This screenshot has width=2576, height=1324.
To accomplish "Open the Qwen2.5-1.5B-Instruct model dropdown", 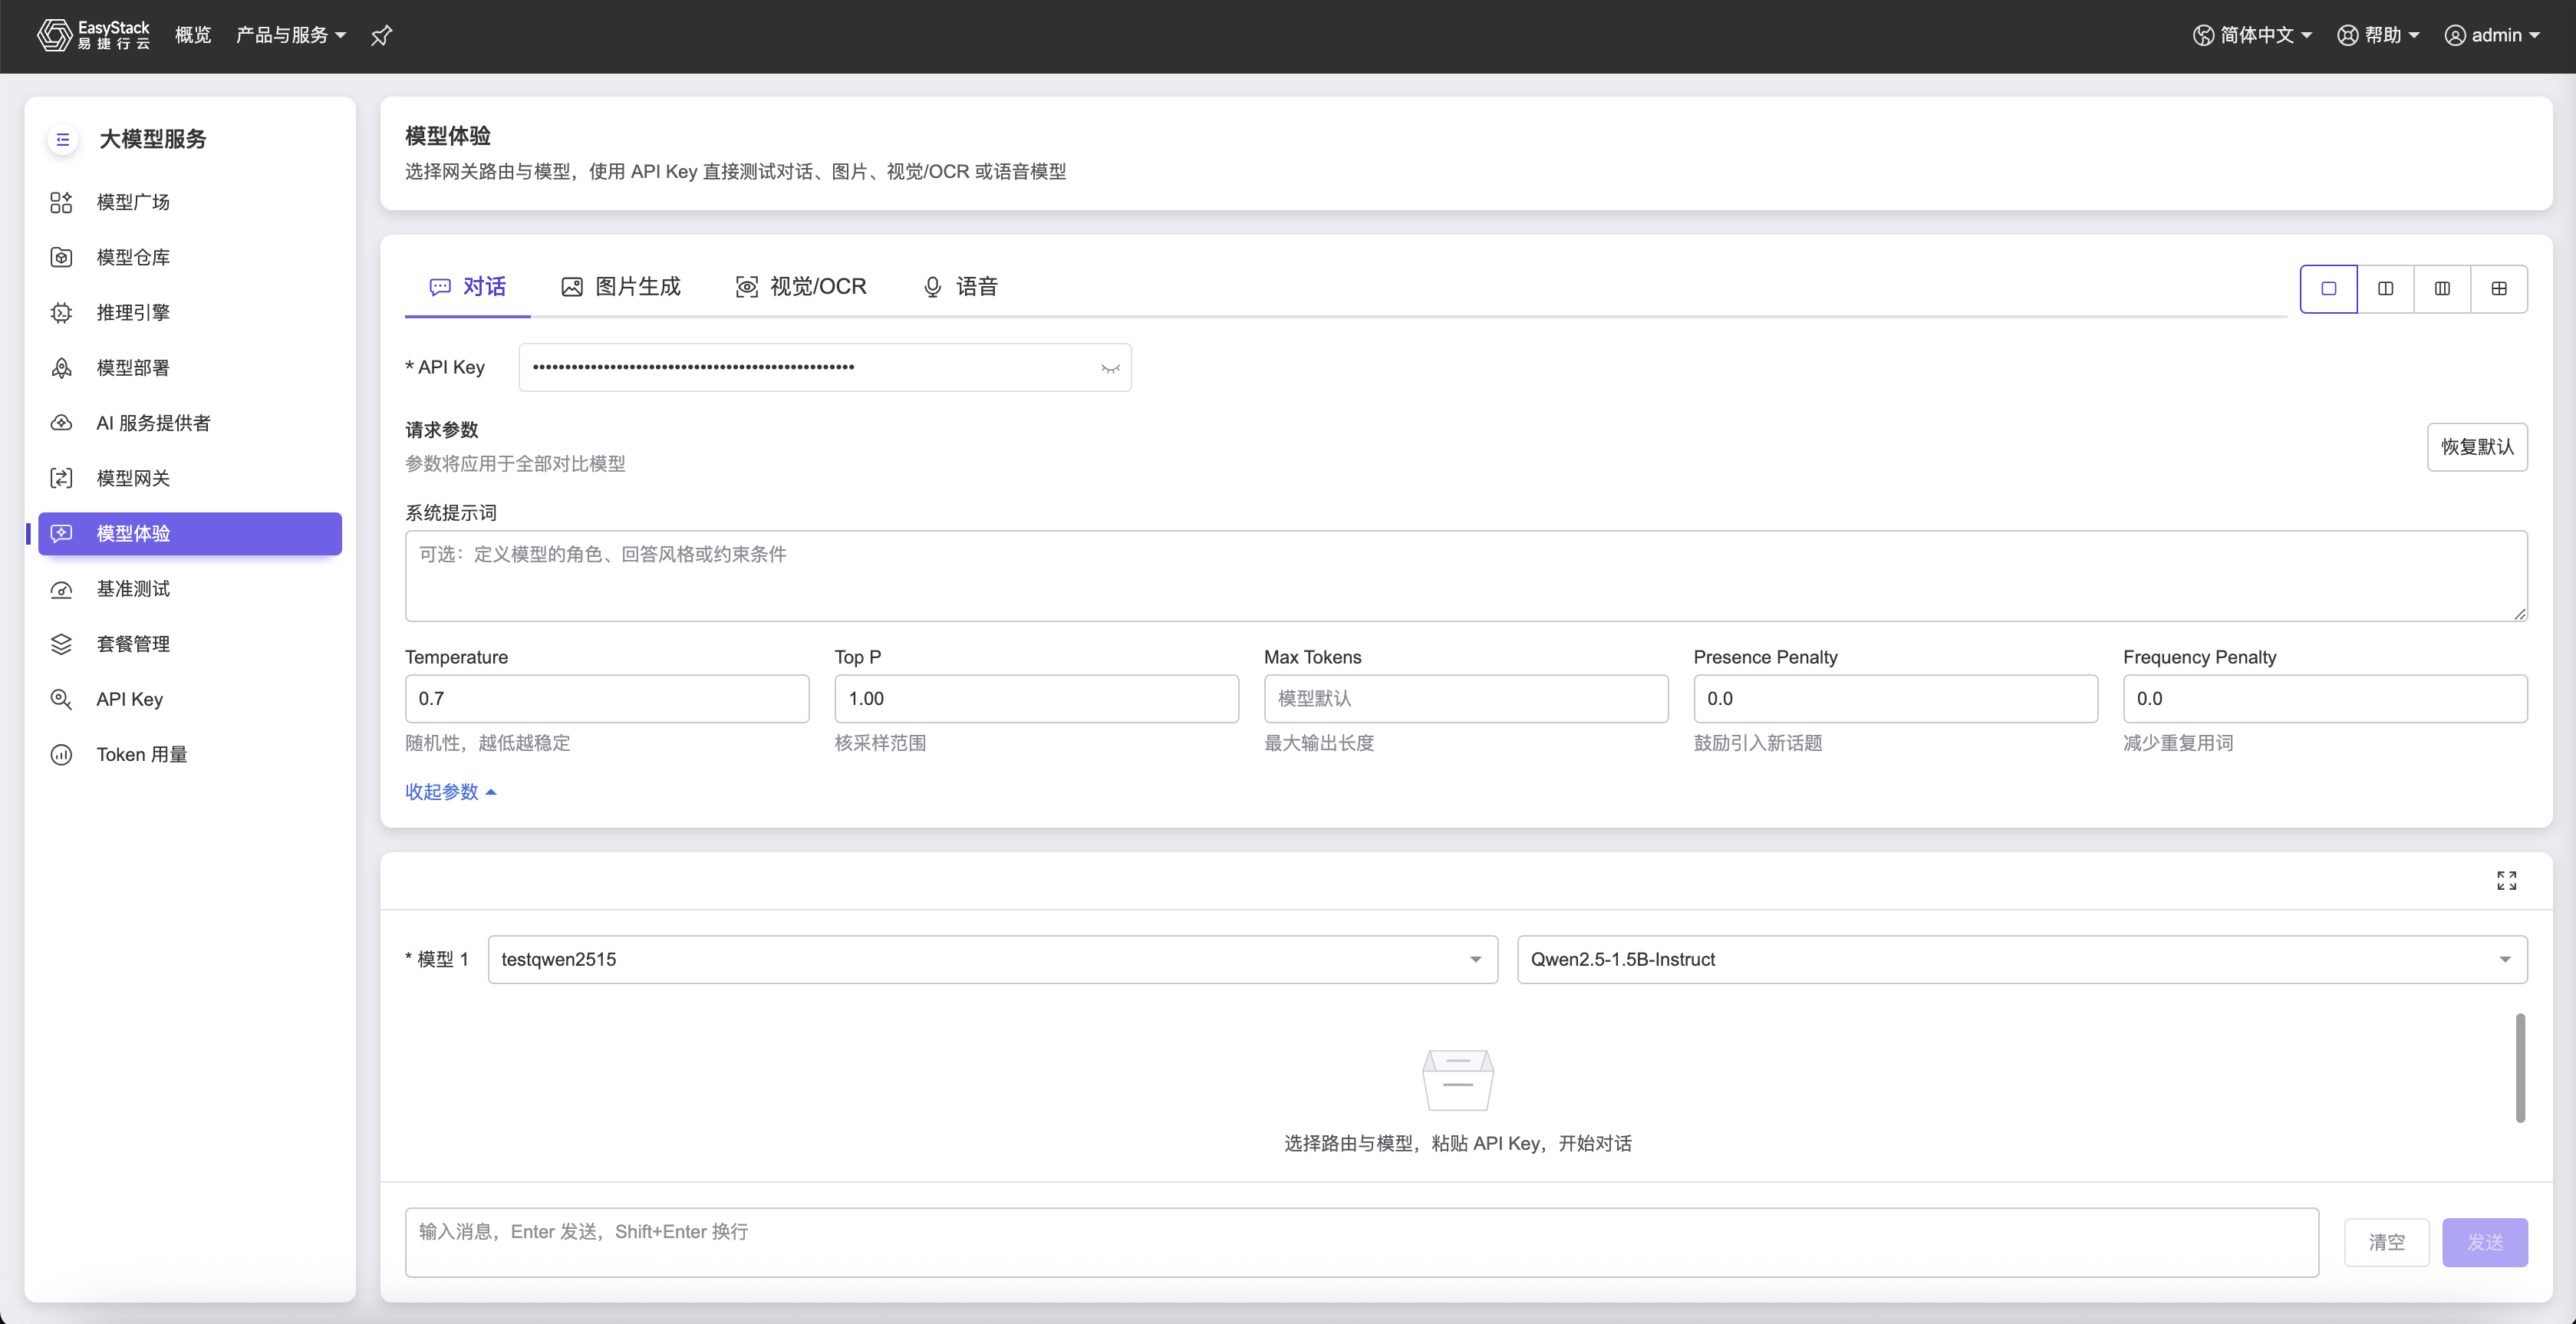I will click(x=2022, y=960).
